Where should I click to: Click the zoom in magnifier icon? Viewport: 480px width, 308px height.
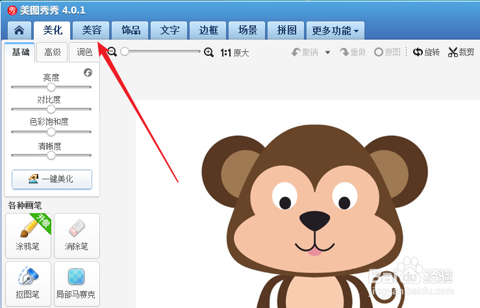[208, 53]
